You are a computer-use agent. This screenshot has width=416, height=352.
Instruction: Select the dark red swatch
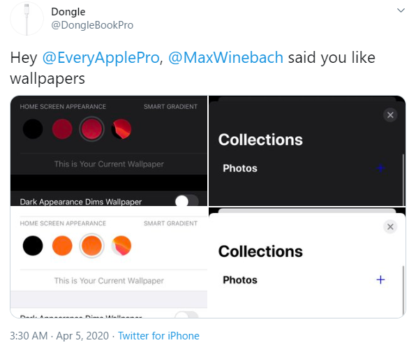(x=62, y=129)
